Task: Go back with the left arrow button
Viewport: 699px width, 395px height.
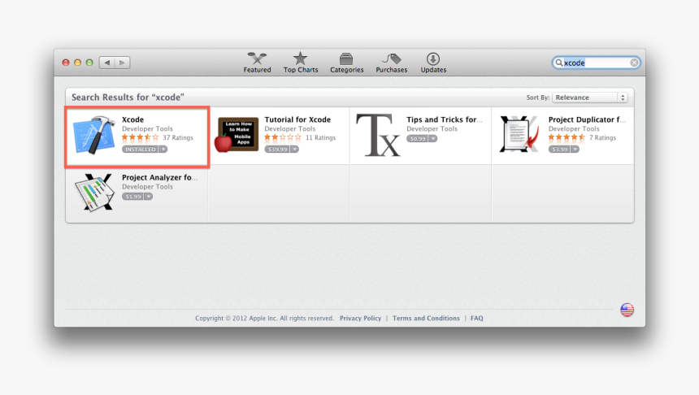Action: [107, 63]
